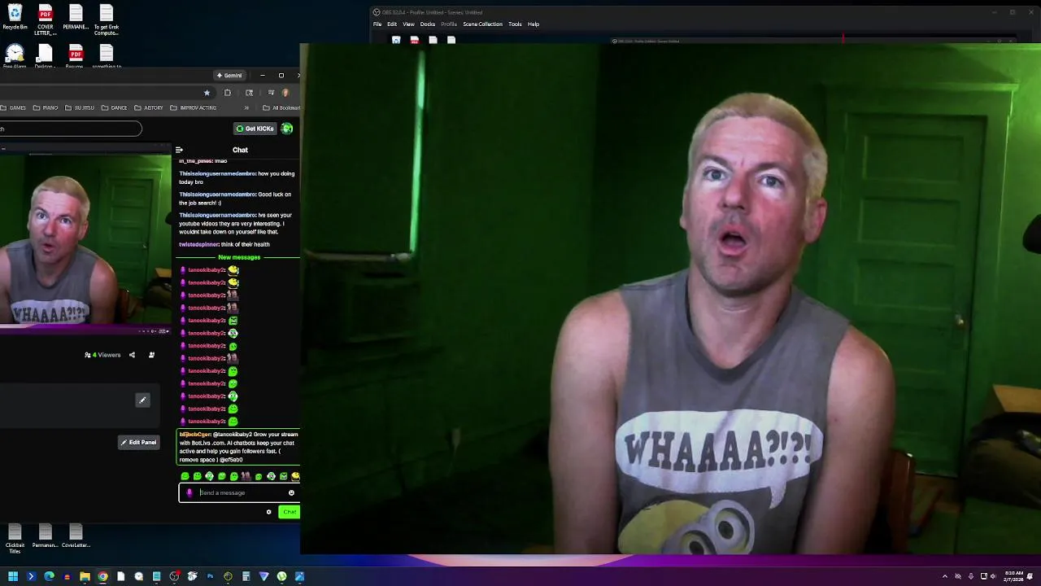Click the green Chat send button
Screen dimensions: 1041x586
pos(290,512)
